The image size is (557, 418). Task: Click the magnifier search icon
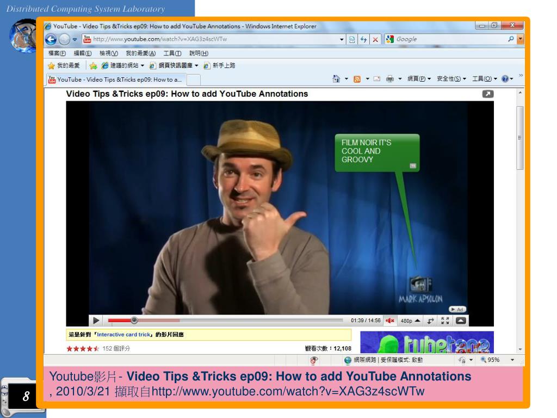tap(511, 39)
